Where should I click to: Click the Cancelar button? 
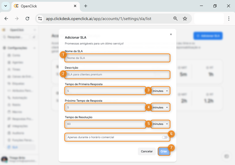[147, 151]
